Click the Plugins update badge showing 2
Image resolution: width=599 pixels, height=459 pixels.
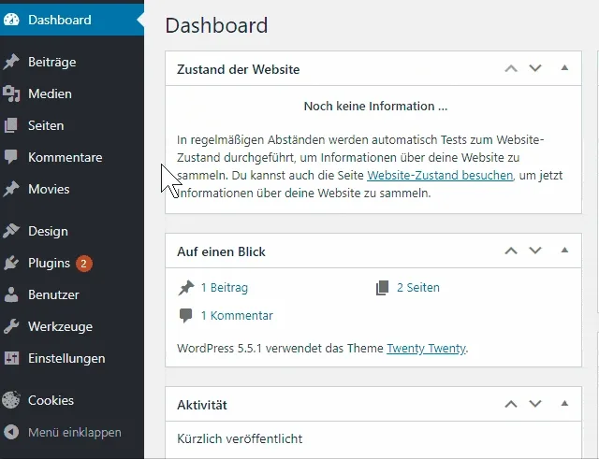(x=83, y=264)
